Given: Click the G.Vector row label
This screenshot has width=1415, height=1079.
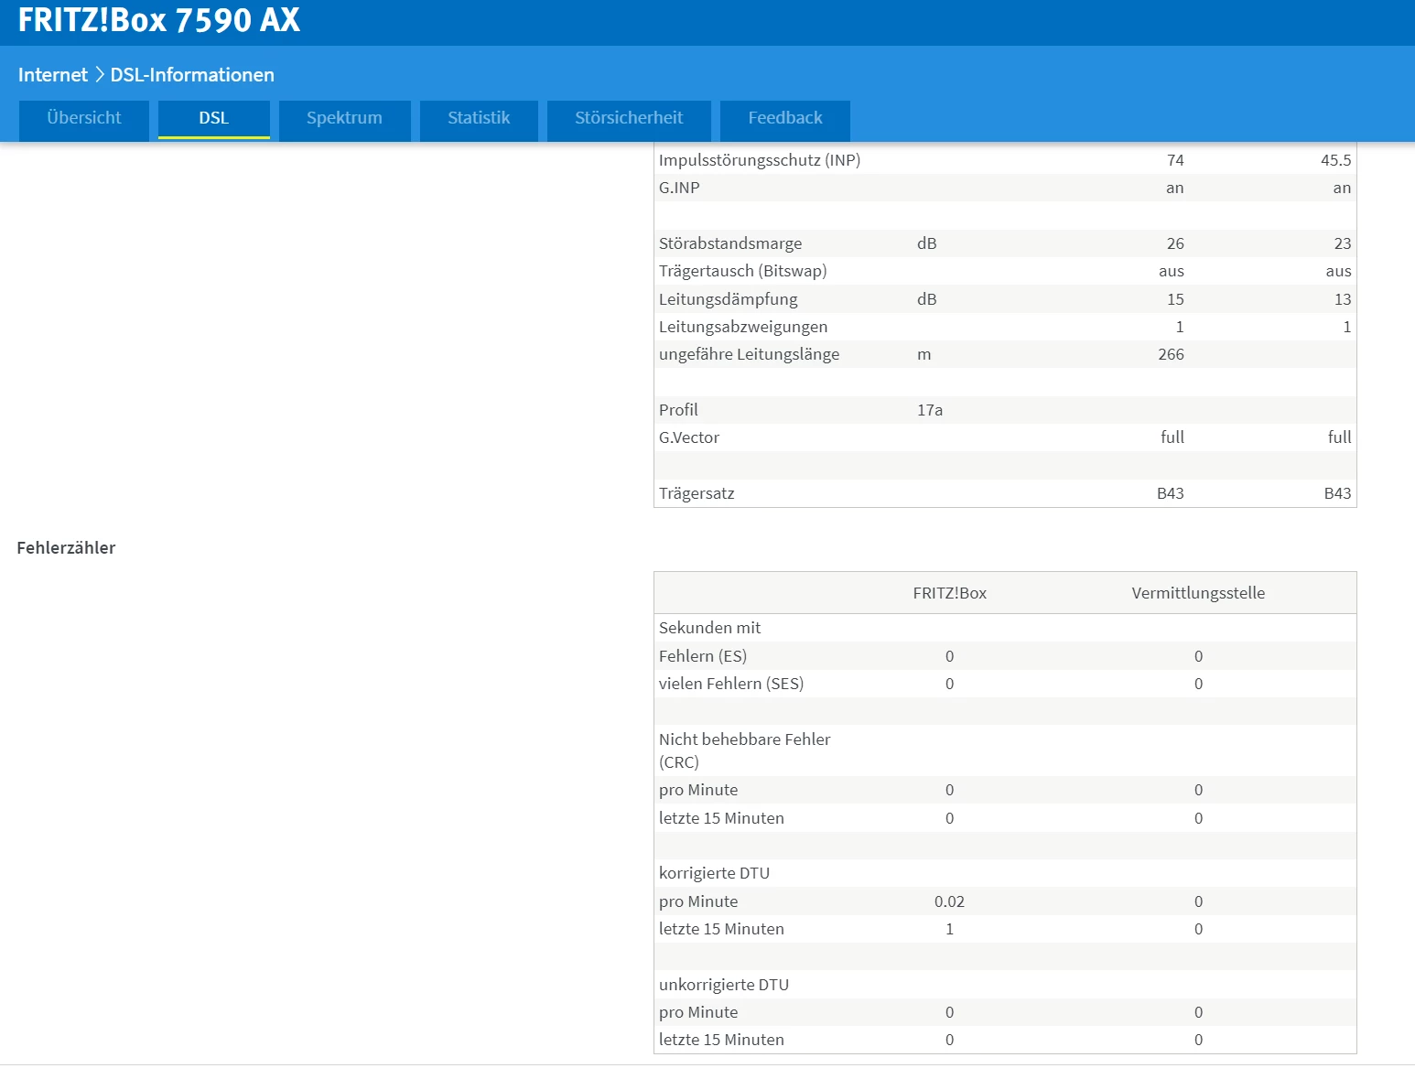Looking at the screenshot, I should coord(689,437).
